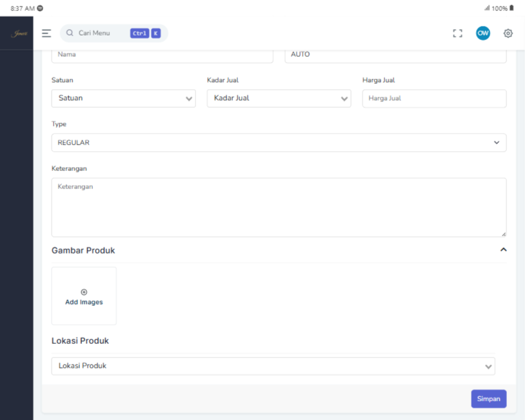This screenshot has height=420, width=525.
Task: Click the plus icon in Add Images
Action: coord(84,292)
